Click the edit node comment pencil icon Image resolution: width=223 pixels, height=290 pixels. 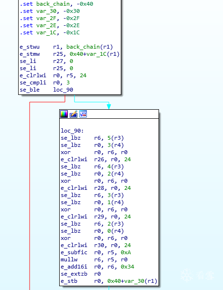click(74, 114)
